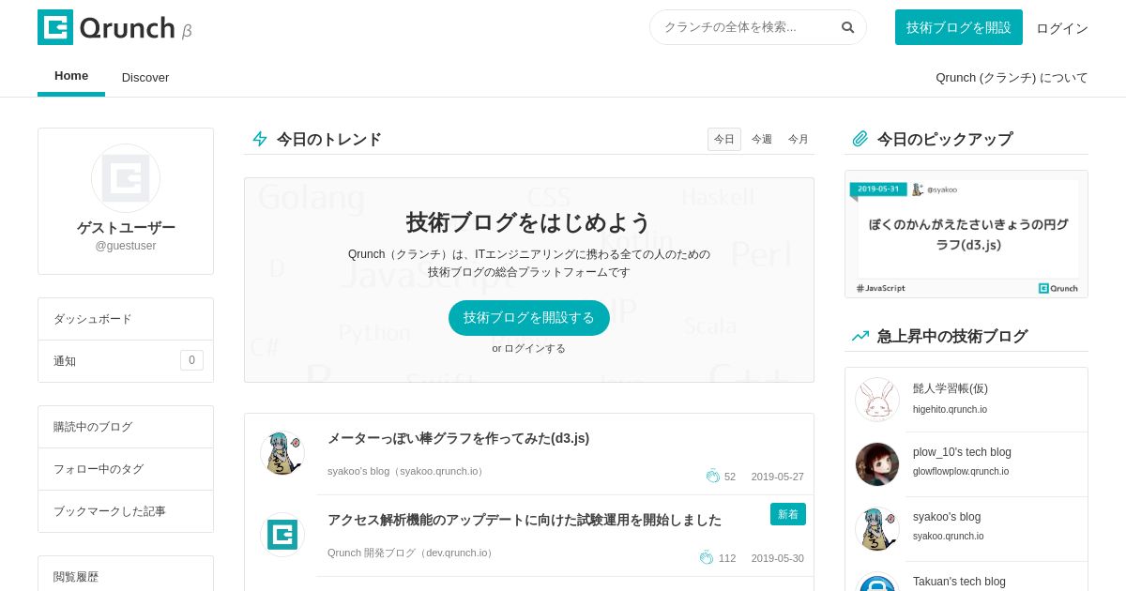The image size is (1126, 591).
Task: Open フォロー中のタグ in sidebar
Action: (126, 469)
